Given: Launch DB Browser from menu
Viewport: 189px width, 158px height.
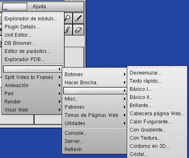Looking at the screenshot, I should click(x=33, y=43).
